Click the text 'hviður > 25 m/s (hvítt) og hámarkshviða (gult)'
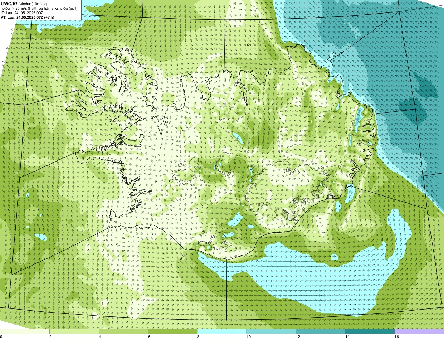444x339 pixels. coord(39,8)
